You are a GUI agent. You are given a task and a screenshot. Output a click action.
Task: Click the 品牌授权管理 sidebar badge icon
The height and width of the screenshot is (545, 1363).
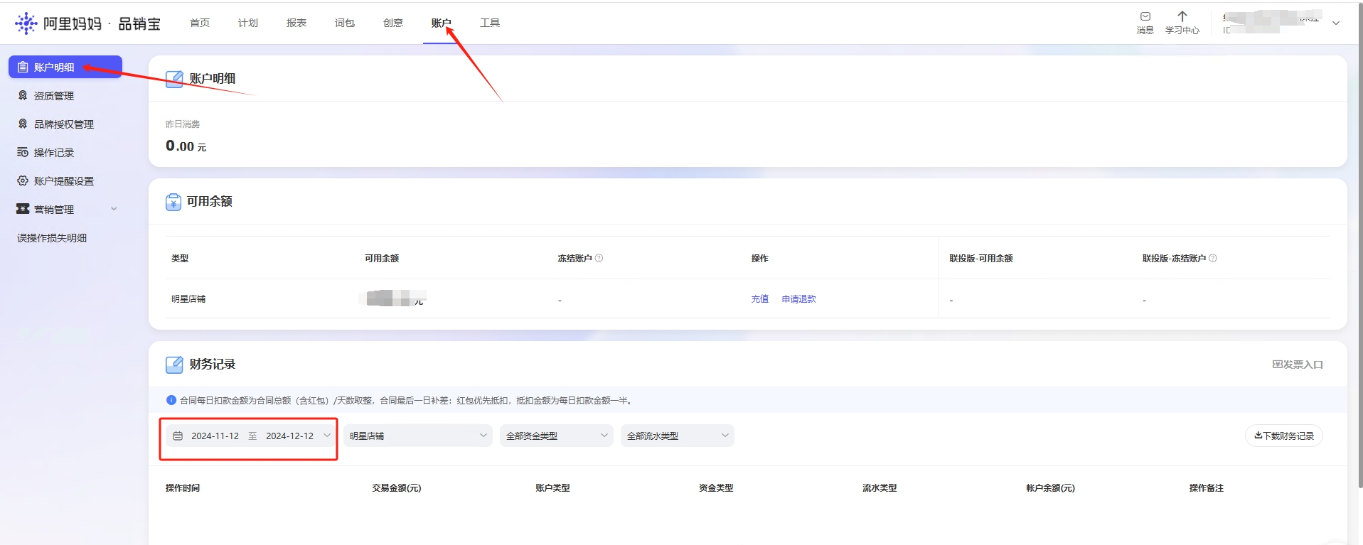[23, 124]
